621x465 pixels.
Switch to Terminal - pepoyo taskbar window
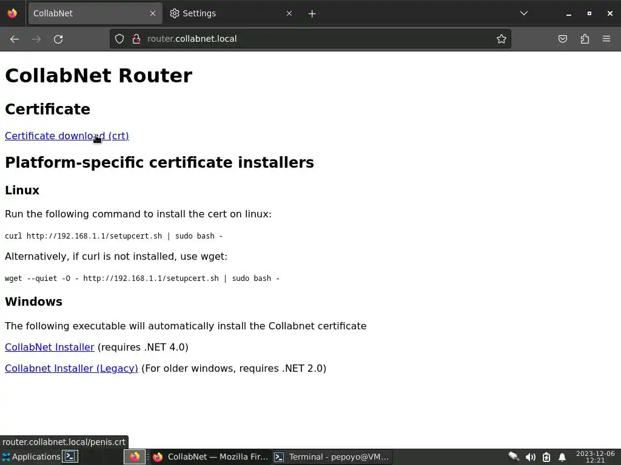332,457
